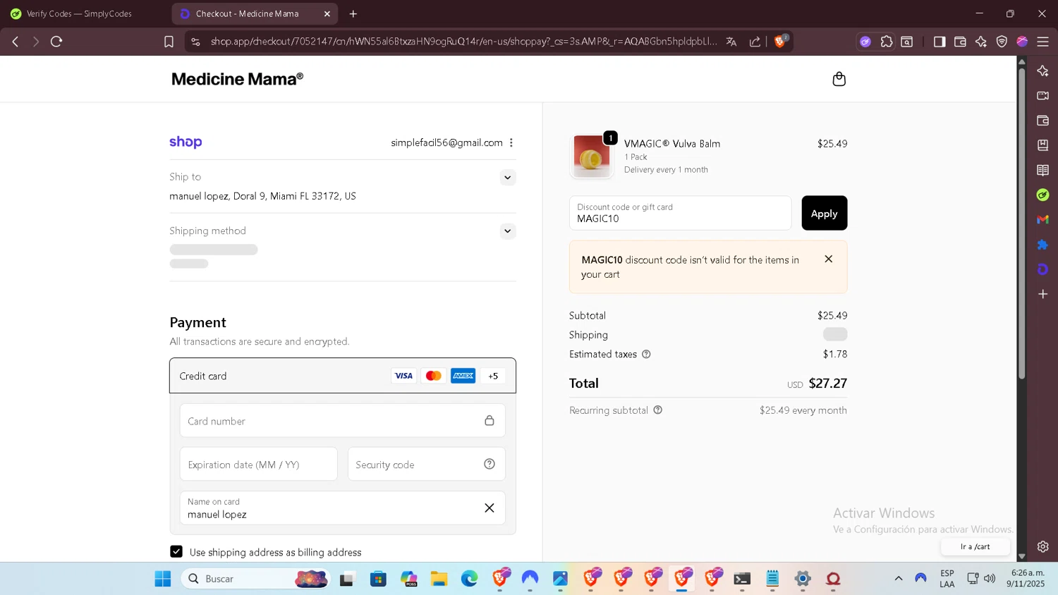The height and width of the screenshot is (595, 1058).
Task: Open File Explorer from taskbar
Action: click(439, 579)
